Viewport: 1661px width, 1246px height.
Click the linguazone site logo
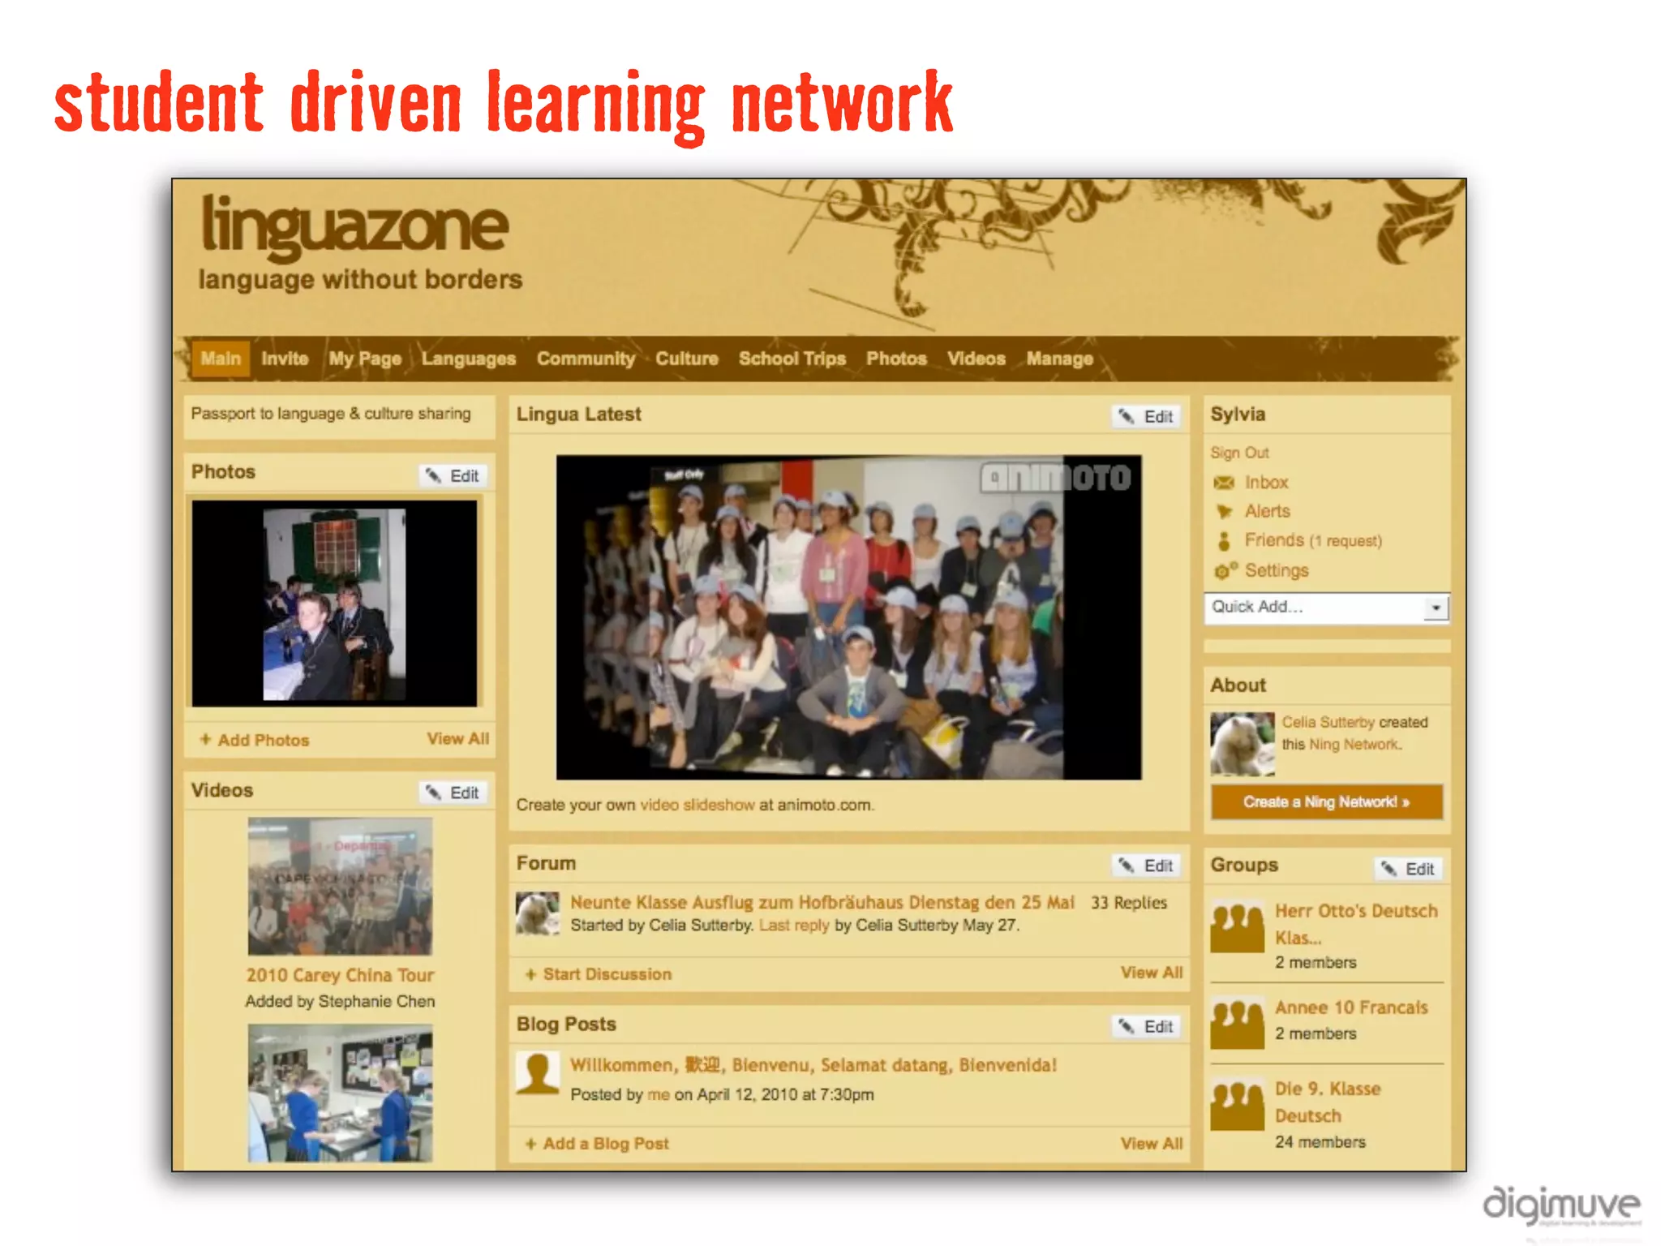[355, 227]
